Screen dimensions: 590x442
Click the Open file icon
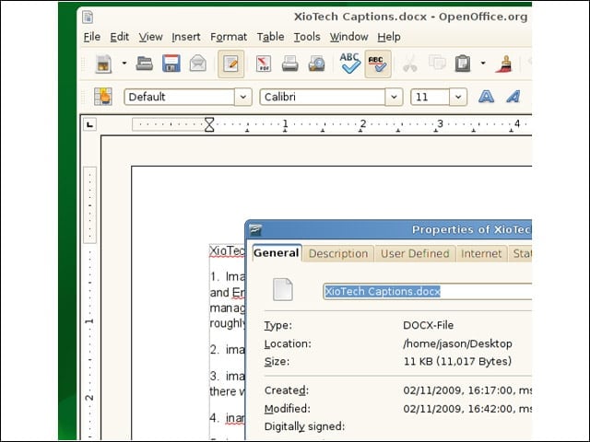click(144, 64)
